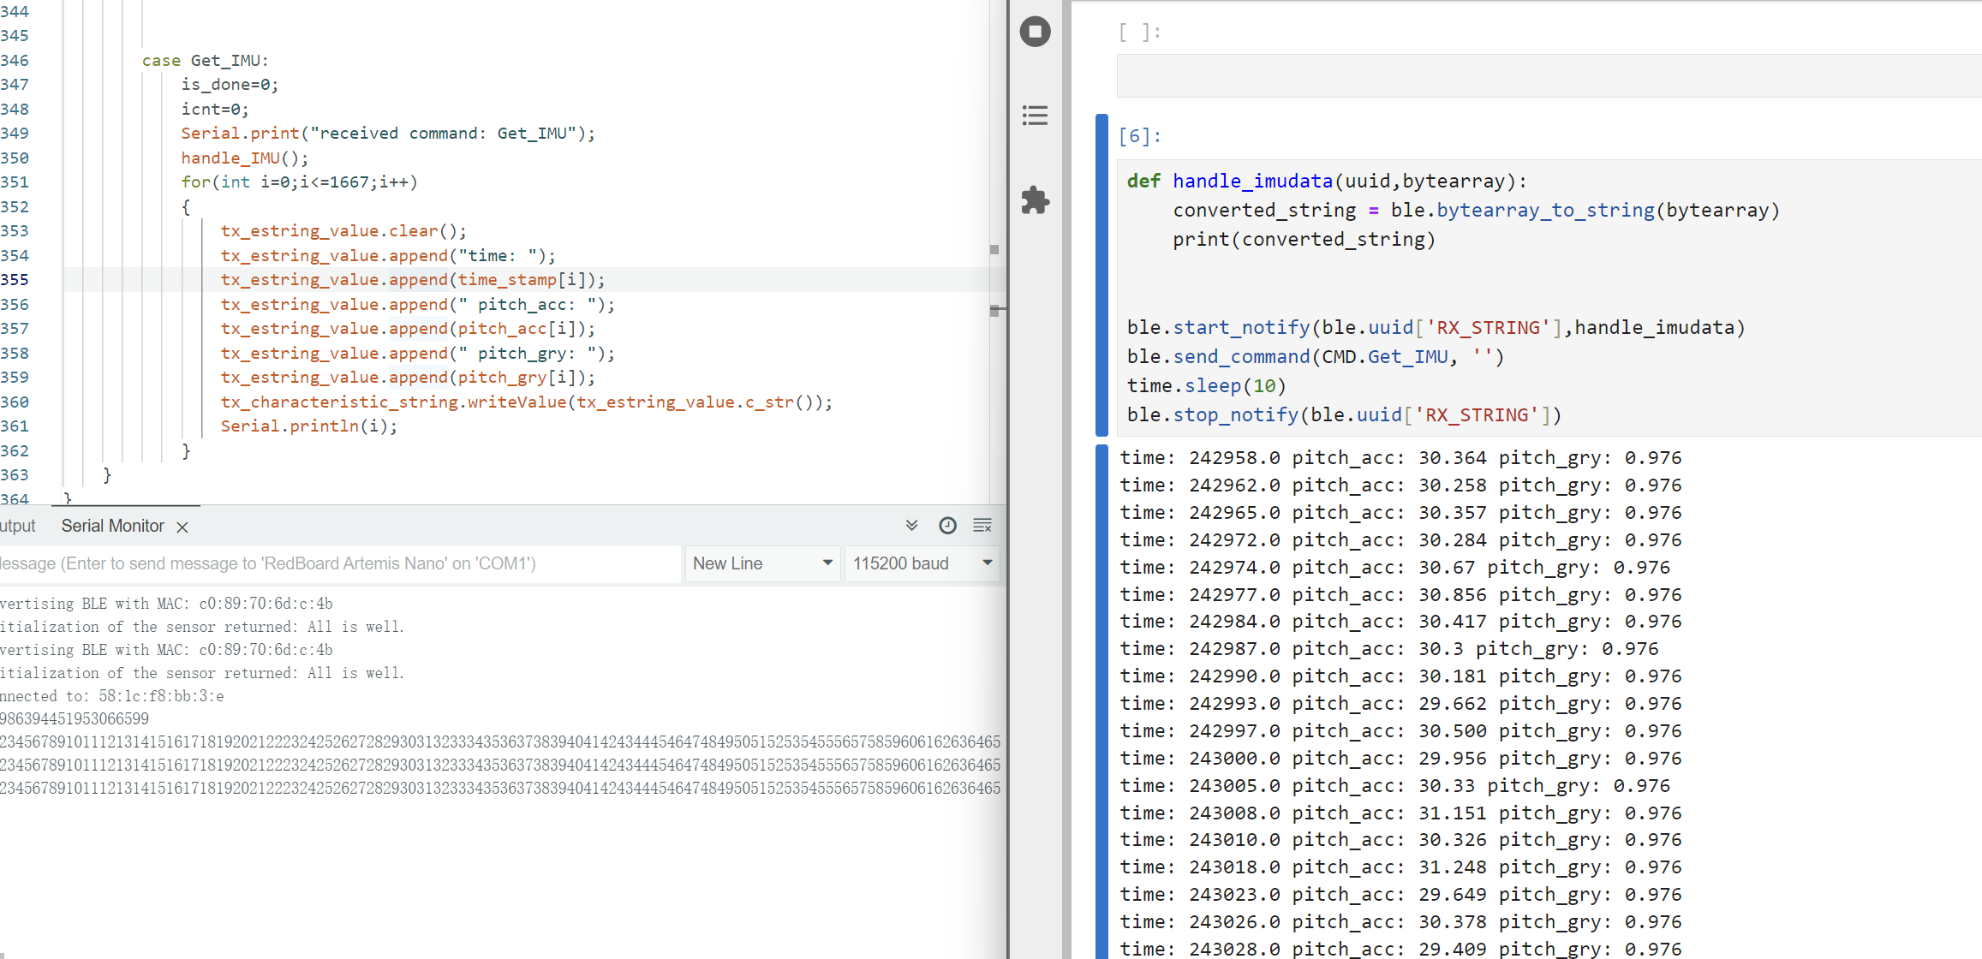Click the print(converted_string) line

[1304, 239]
